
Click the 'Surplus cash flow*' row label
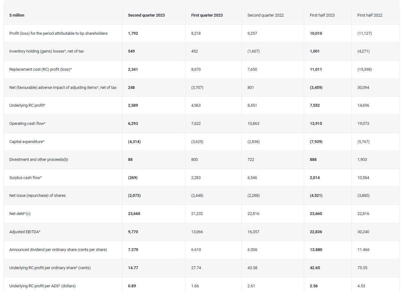(x=25, y=178)
